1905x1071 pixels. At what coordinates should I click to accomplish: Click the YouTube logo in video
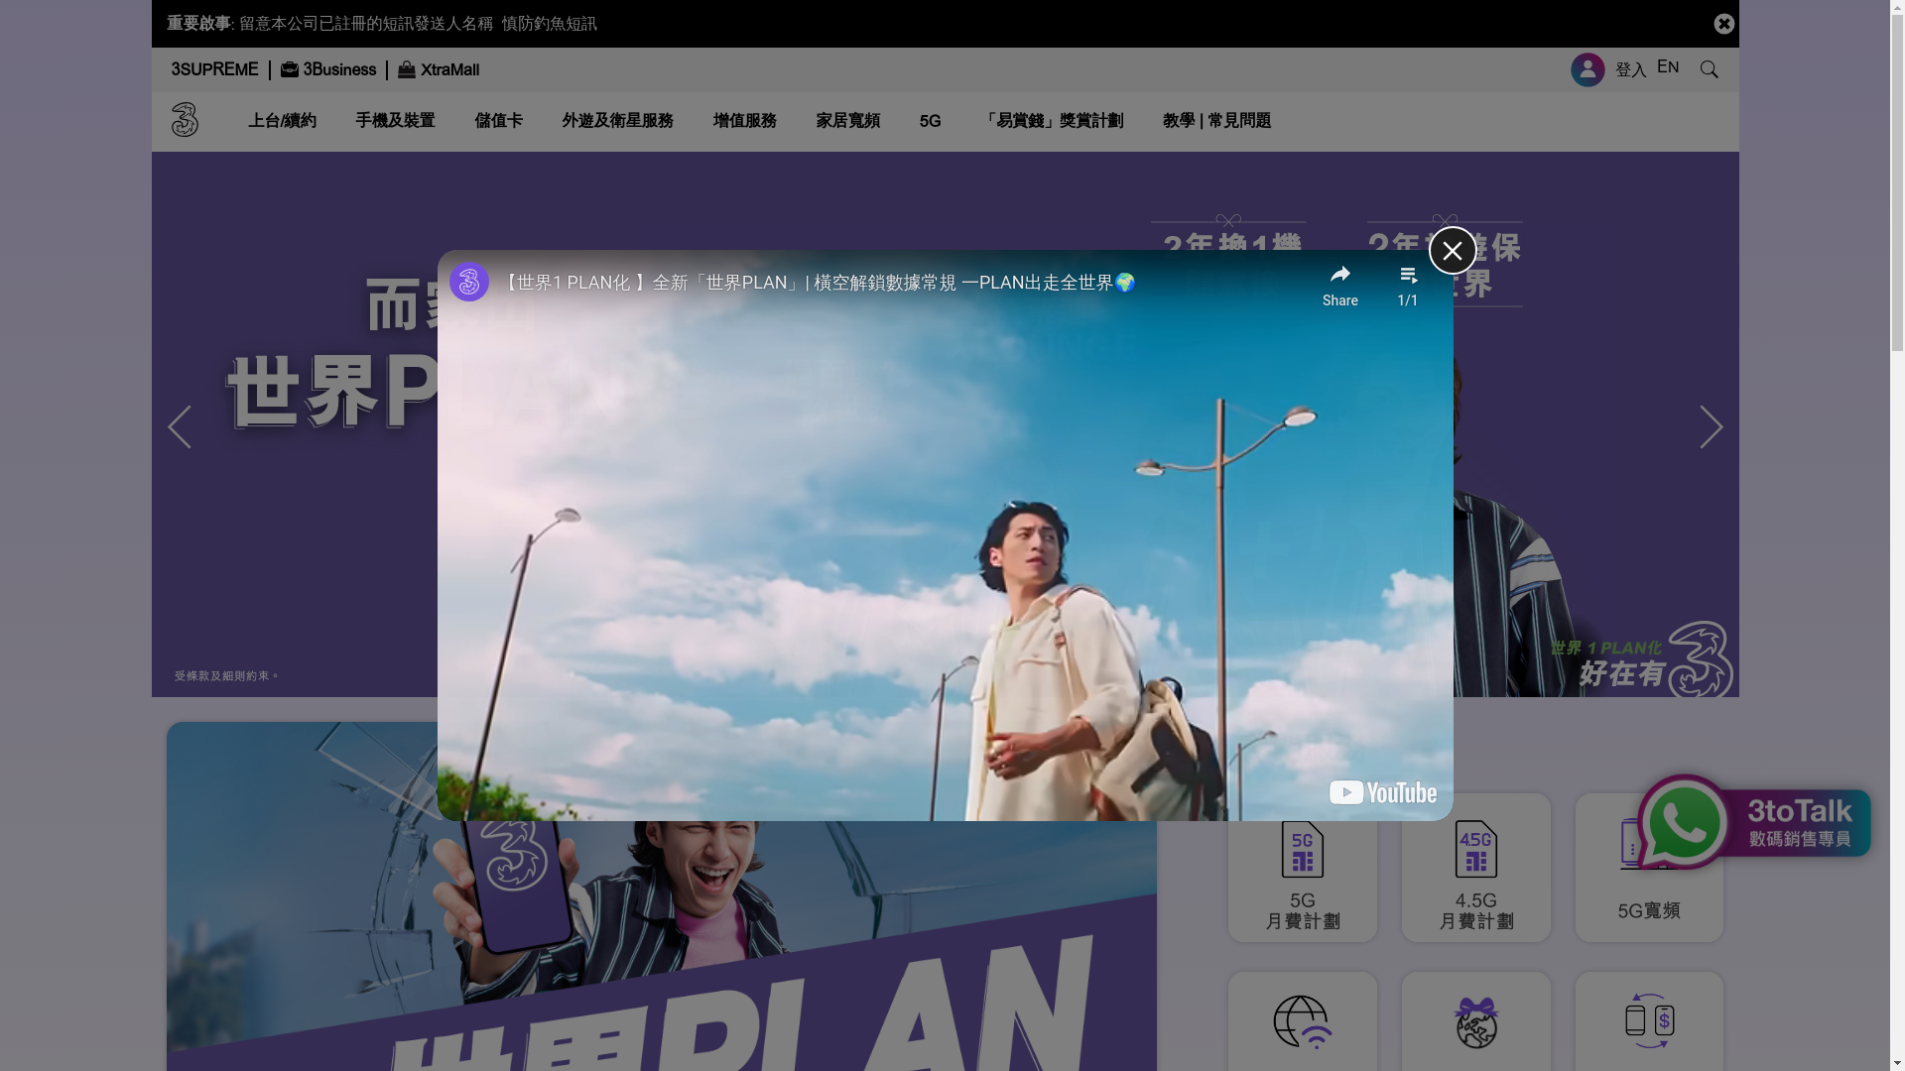coord(1383,792)
